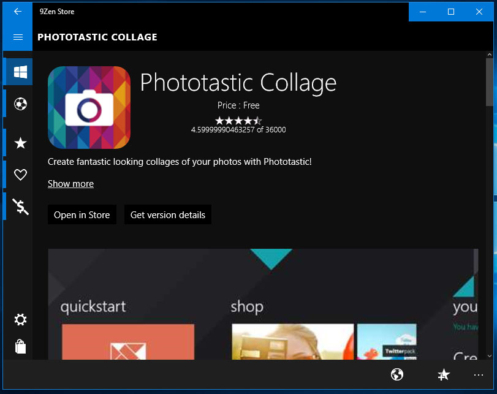The height and width of the screenshot is (394, 497).
Task: Click the Price : Free text
Action: (238, 105)
